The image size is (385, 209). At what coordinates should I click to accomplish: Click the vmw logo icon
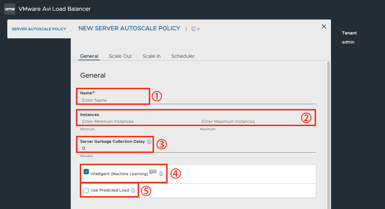(x=10, y=9)
